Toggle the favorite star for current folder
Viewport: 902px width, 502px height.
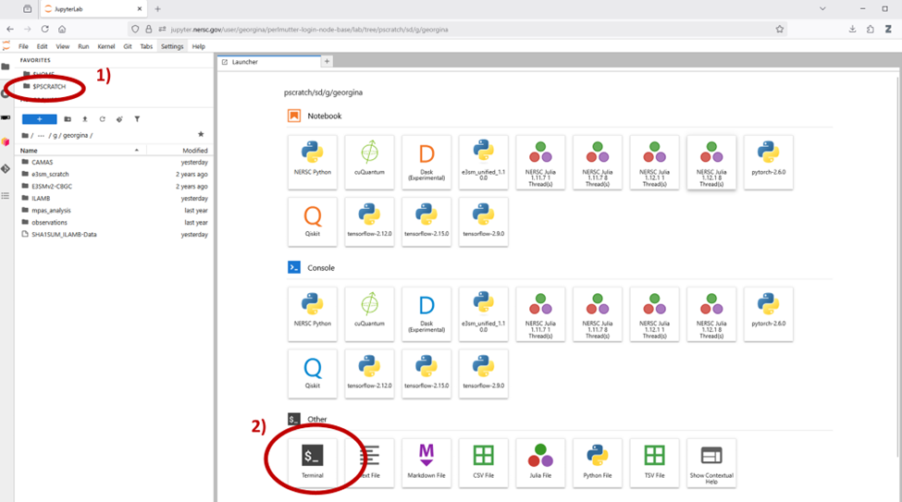point(201,135)
